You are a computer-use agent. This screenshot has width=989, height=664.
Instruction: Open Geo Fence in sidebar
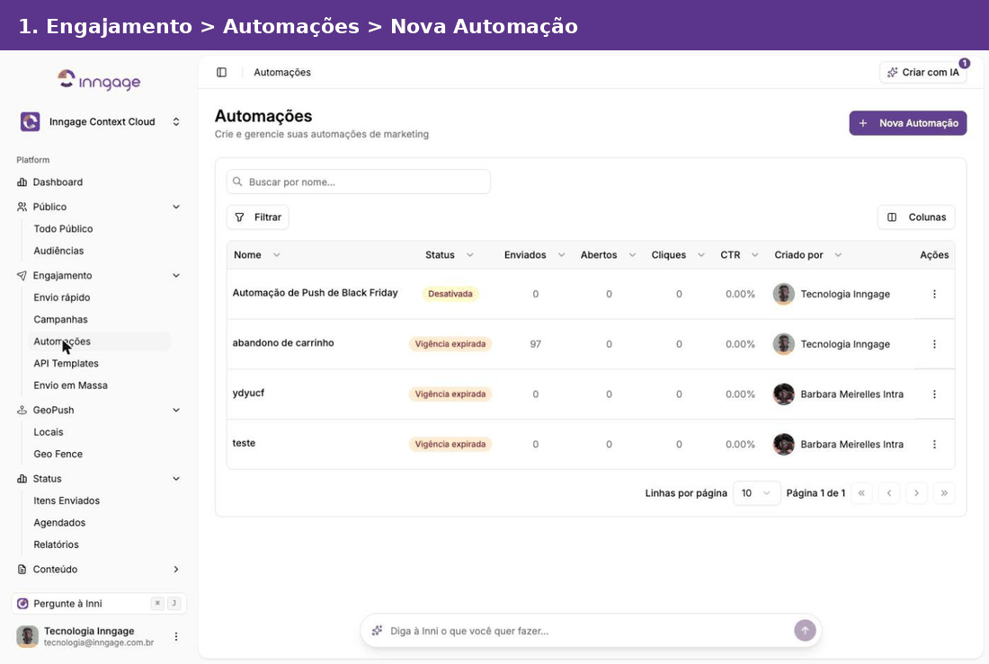click(58, 454)
